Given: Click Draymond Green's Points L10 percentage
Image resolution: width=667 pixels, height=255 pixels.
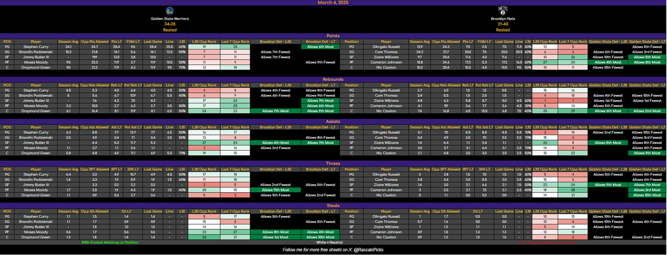Looking at the screenshot, I should click(181, 68).
